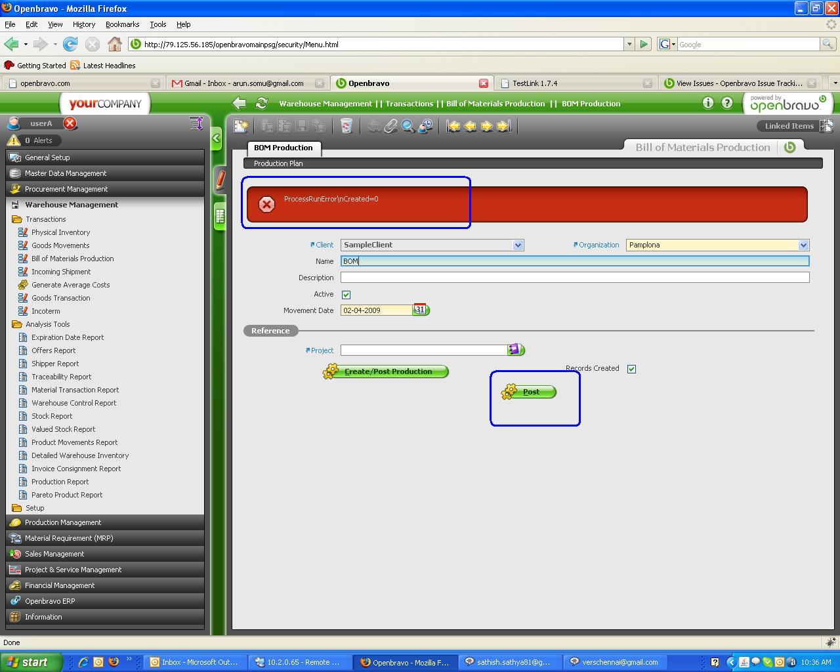Viewport: 840px width, 672px height.
Task: Expand the Financial Management section
Action: [x=105, y=585]
